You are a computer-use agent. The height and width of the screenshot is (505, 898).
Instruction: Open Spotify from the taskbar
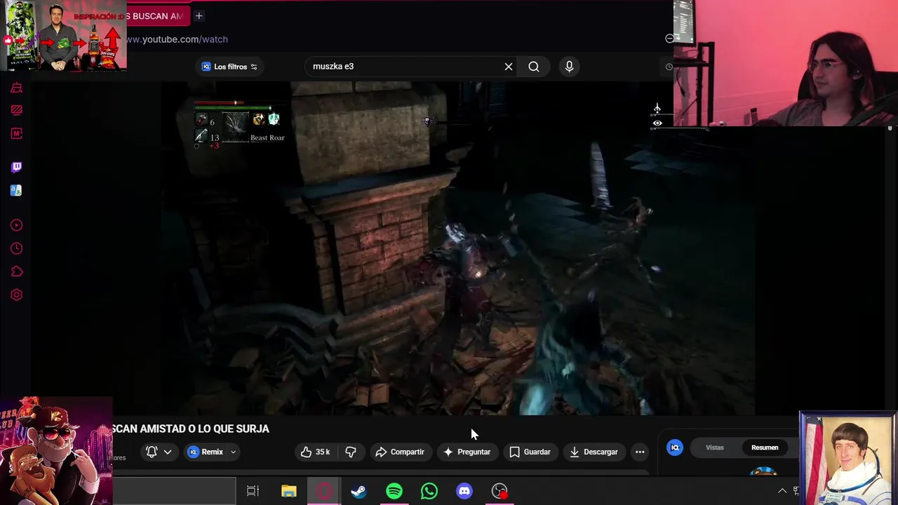pyautogui.click(x=394, y=491)
